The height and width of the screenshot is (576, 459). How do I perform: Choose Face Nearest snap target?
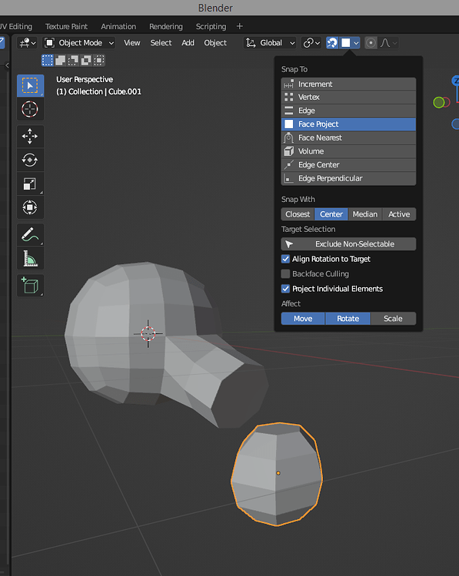tap(348, 137)
